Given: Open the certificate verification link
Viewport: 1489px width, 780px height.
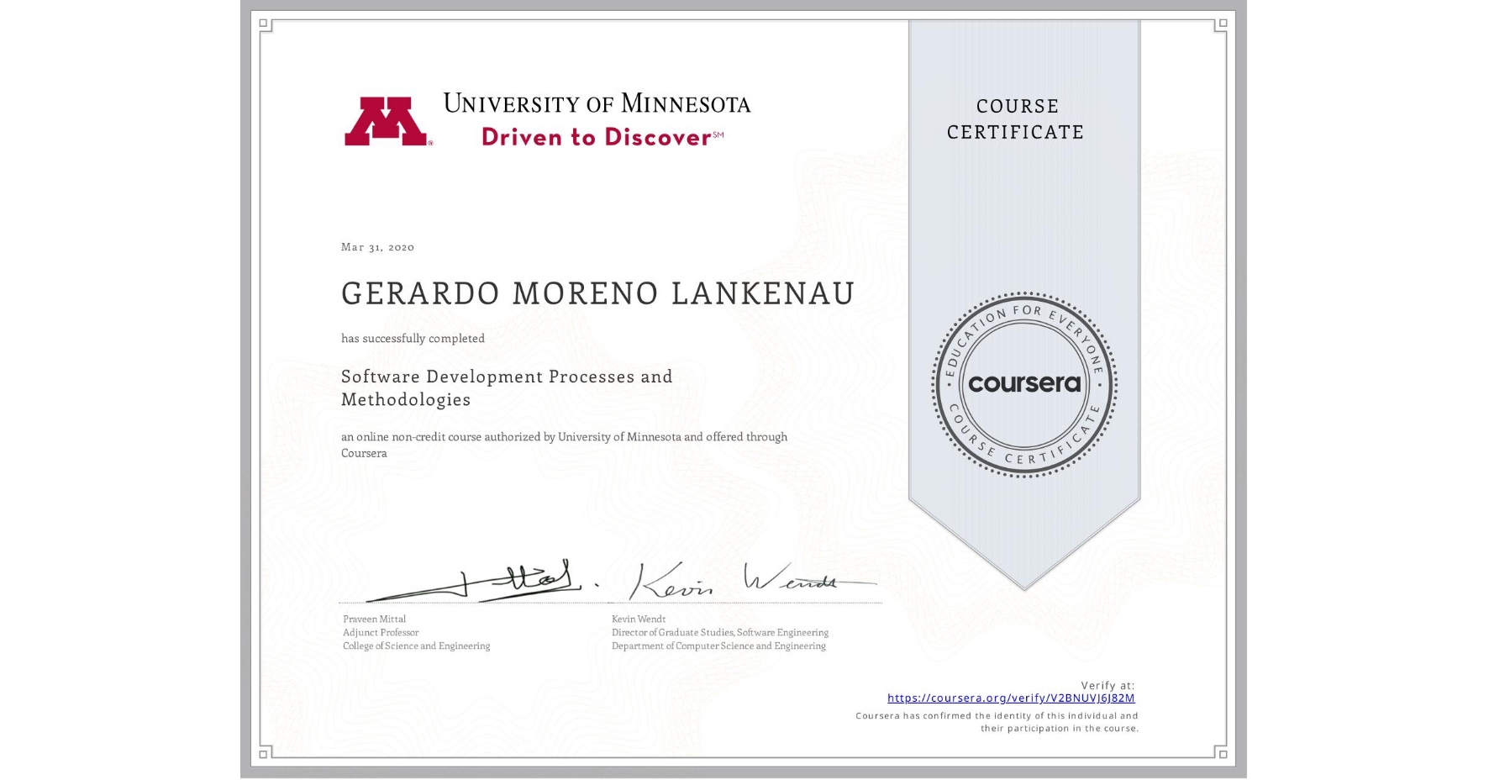Looking at the screenshot, I should pyautogui.click(x=1011, y=698).
